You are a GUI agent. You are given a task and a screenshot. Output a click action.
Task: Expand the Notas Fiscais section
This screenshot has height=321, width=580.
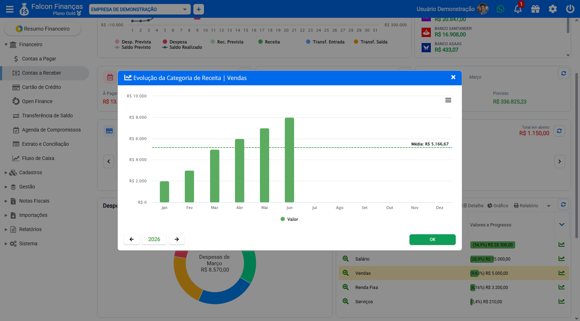pos(6,201)
